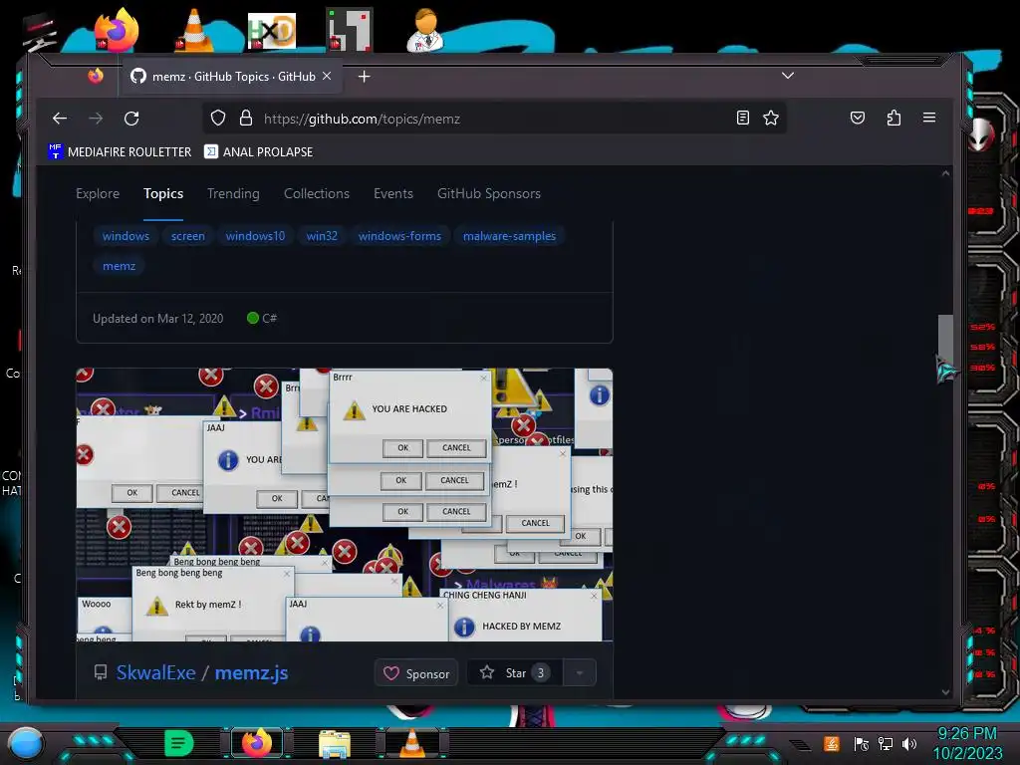
Task: Click the page scrollbar up arrow
Action: click(945, 173)
